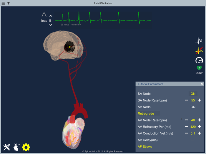This screenshot has width=206, height=154.
Task: Click the AV Delay ellipsis value
Action: point(193,141)
